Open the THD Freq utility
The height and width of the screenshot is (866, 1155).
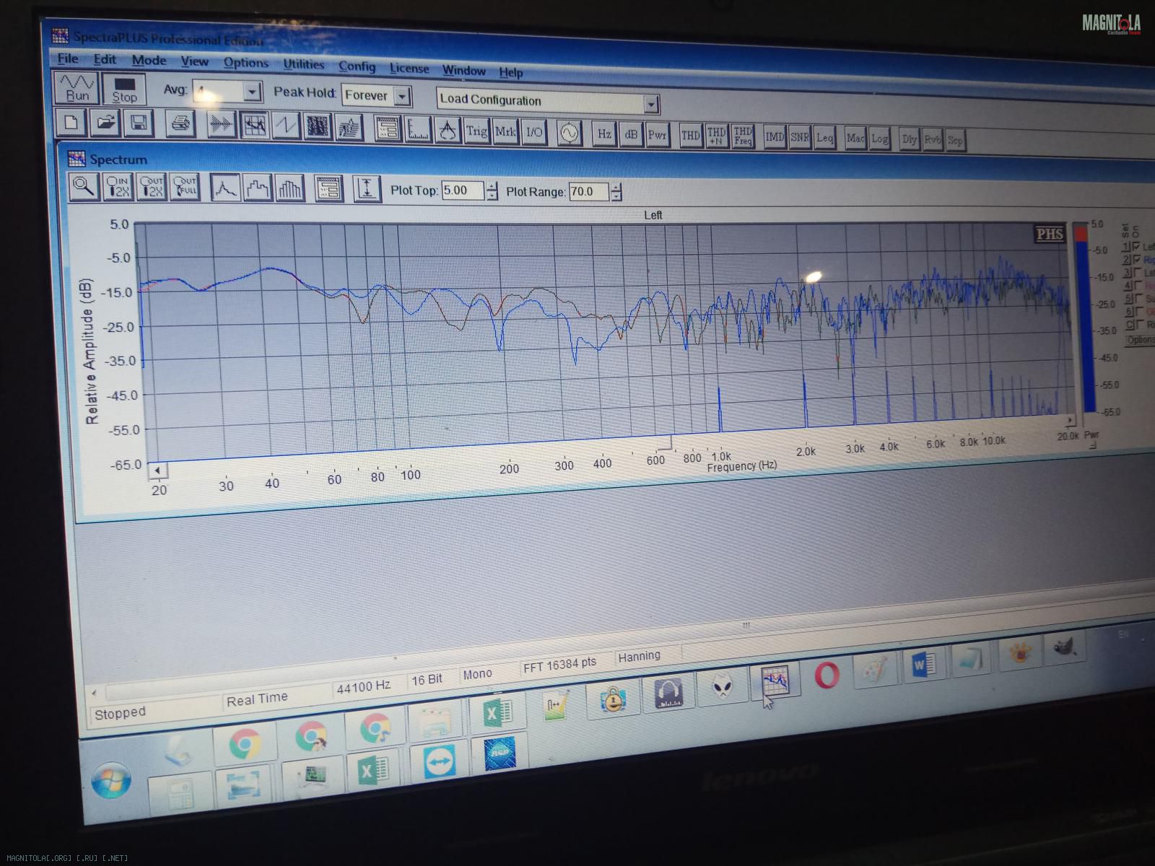point(742,136)
